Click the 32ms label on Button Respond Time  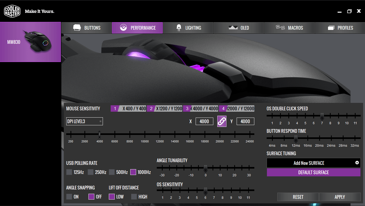355,146
